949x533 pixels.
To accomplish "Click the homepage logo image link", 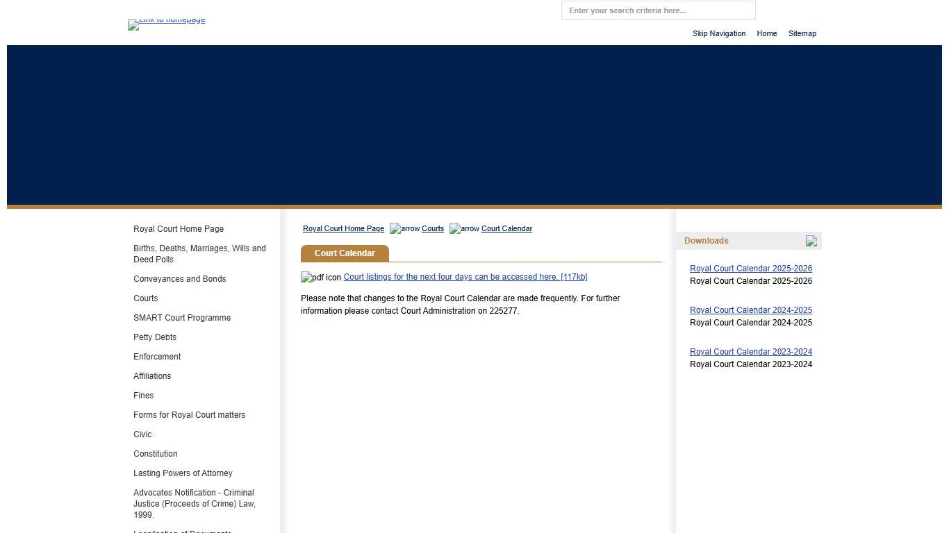I will click(166, 23).
